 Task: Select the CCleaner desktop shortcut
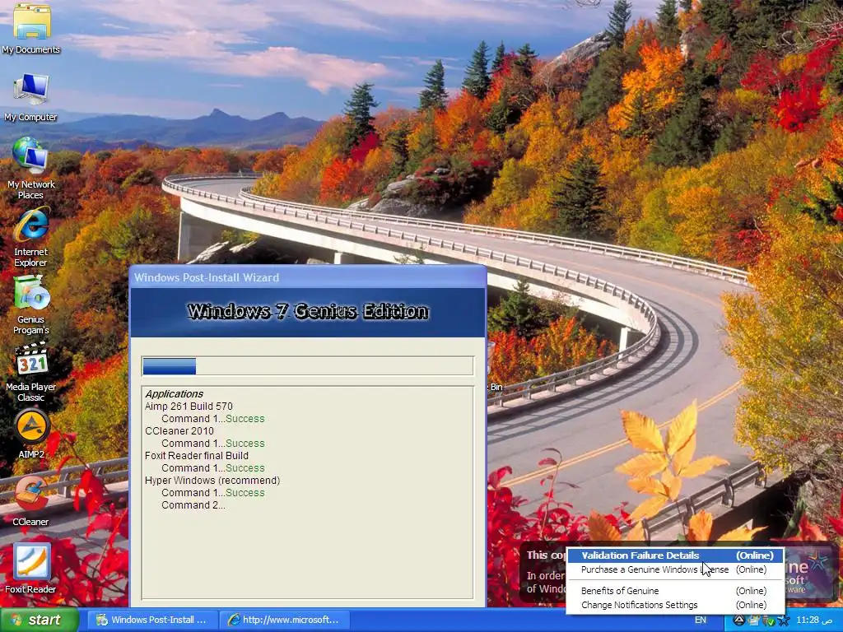point(30,501)
